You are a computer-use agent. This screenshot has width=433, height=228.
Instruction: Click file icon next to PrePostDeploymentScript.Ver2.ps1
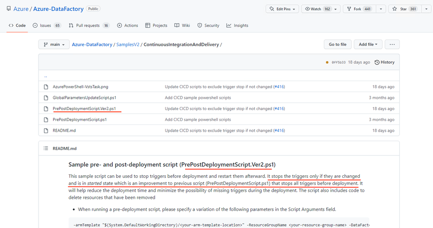[46, 109]
